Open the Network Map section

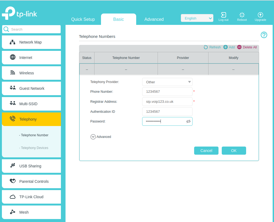coord(12,42)
